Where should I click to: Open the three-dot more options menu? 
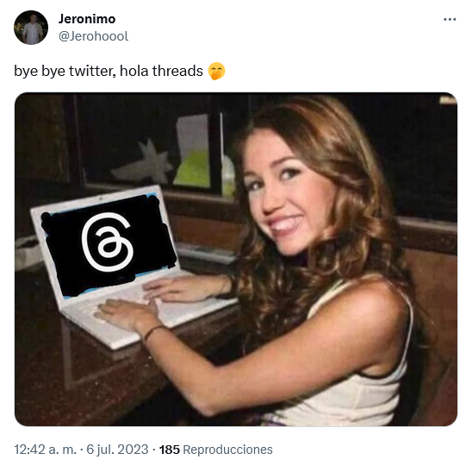[450, 20]
